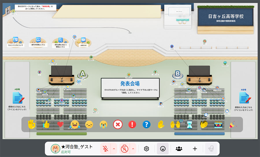Open settings gear in bottom toolbar
This screenshot has height=157, width=260.
[x=146, y=149]
